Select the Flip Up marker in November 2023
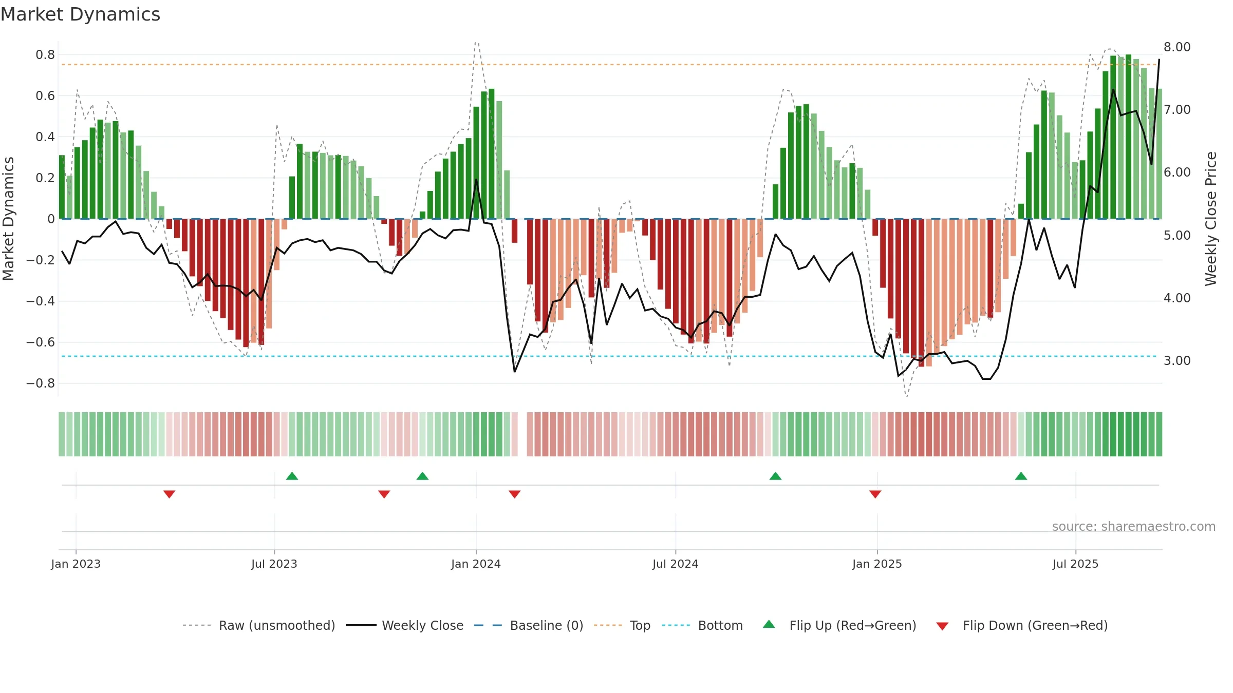Image resolution: width=1233 pixels, height=693 pixels. tap(422, 476)
